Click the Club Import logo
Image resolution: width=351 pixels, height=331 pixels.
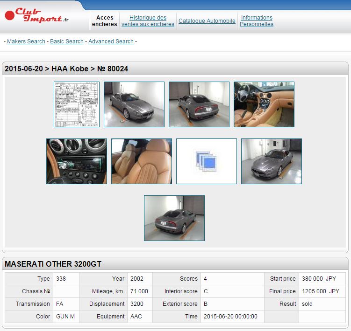tap(37, 15)
